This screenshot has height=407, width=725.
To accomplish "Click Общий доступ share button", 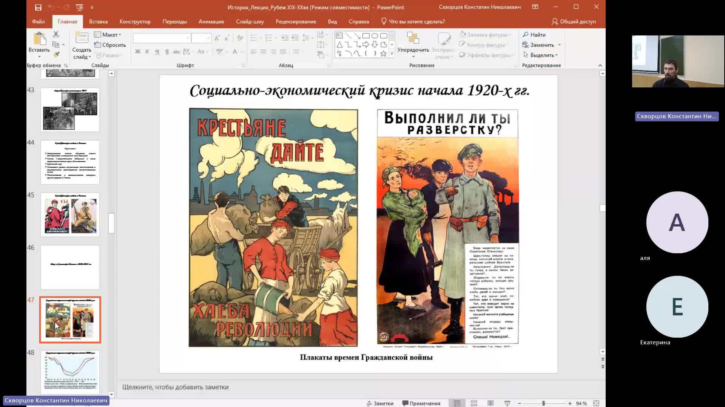I will (x=574, y=21).
